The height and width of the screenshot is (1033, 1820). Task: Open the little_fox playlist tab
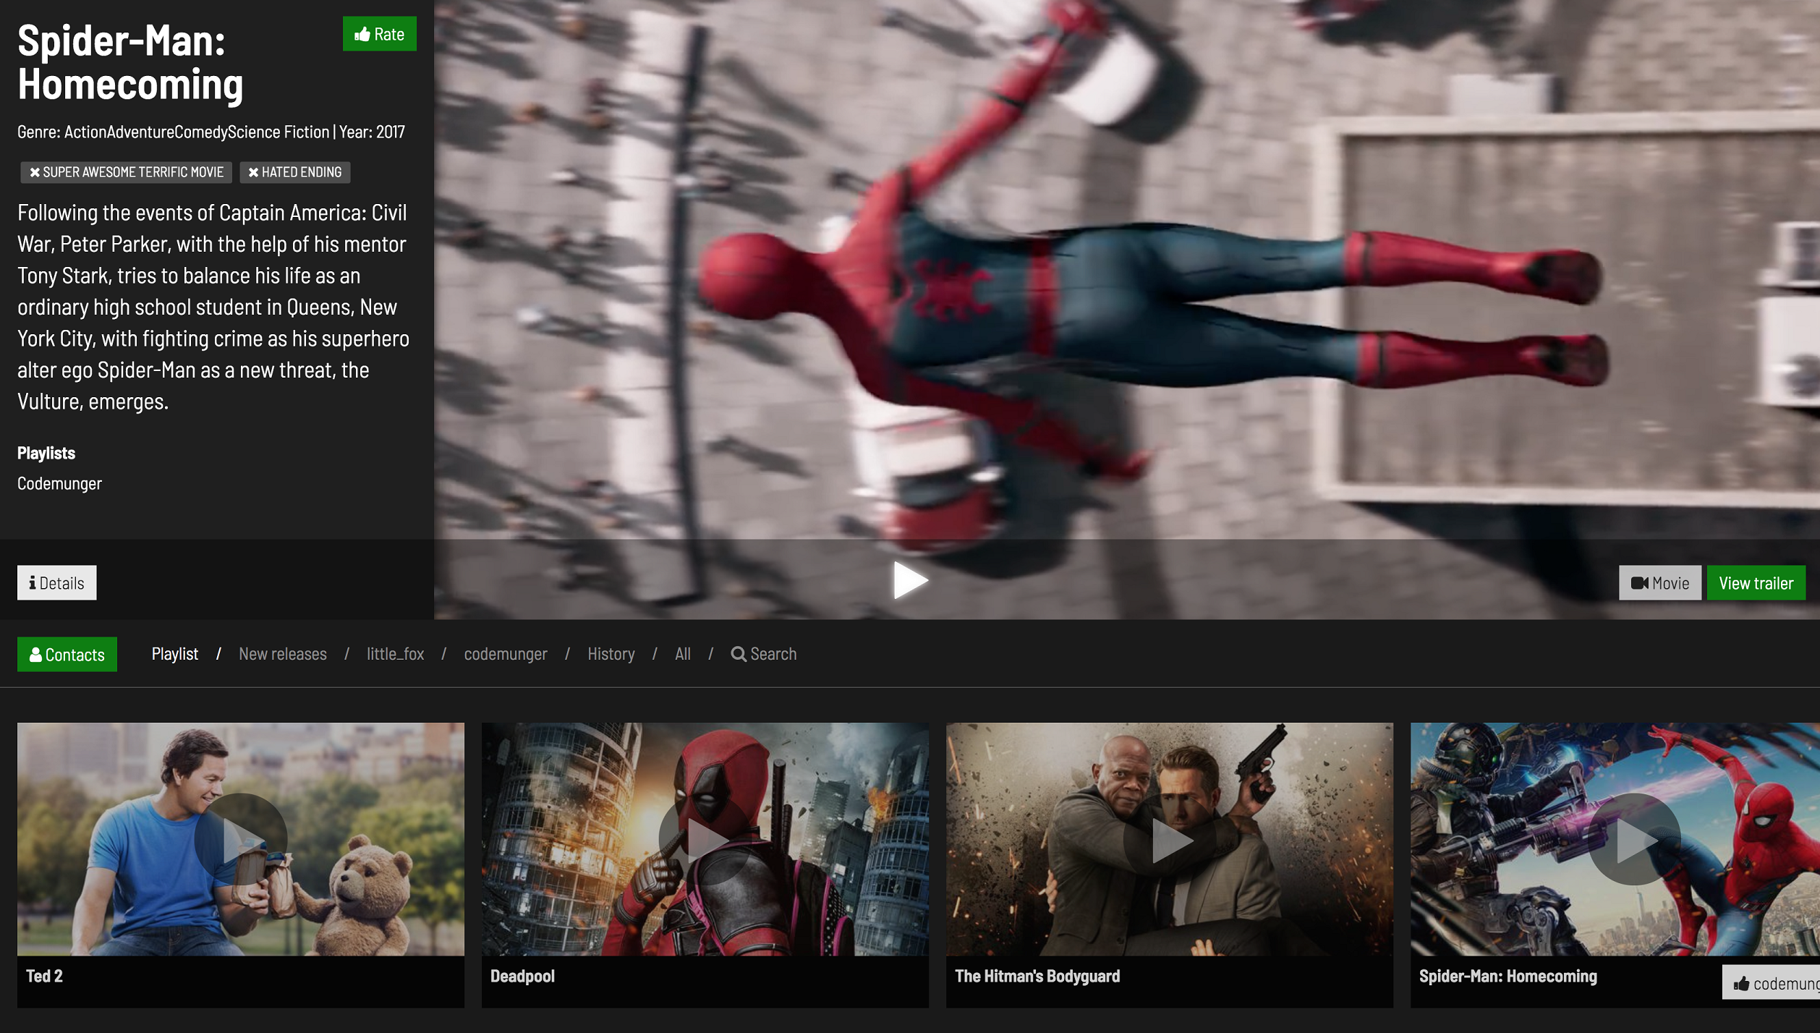[395, 654]
